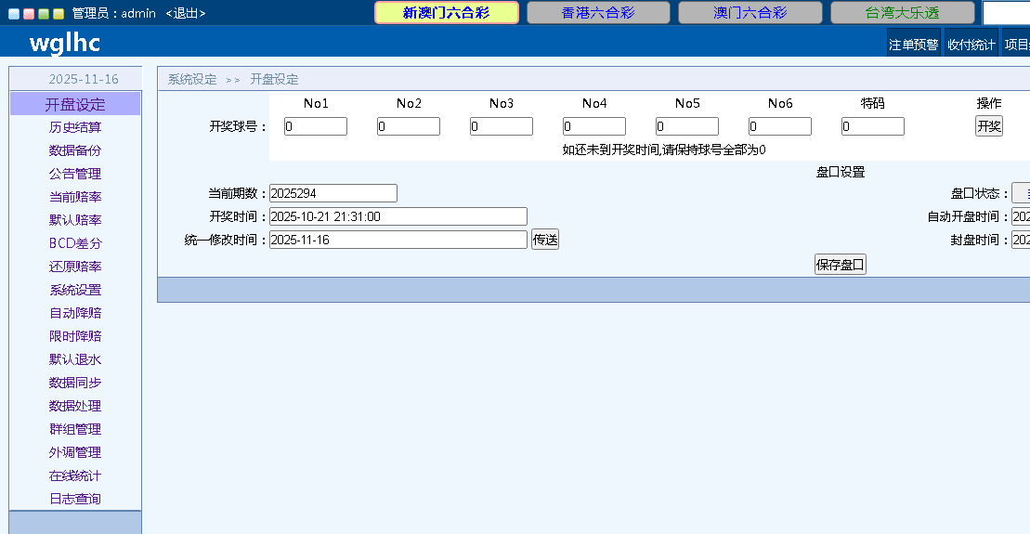Image resolution: width=1030 pixels, height=534 pixels.
Task: Open 注单预警 in top navigation
Action: [914, 44]
